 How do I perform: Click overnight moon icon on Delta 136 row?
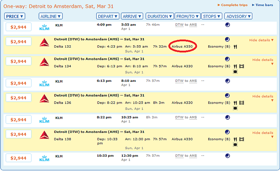[x=227, y=95]
